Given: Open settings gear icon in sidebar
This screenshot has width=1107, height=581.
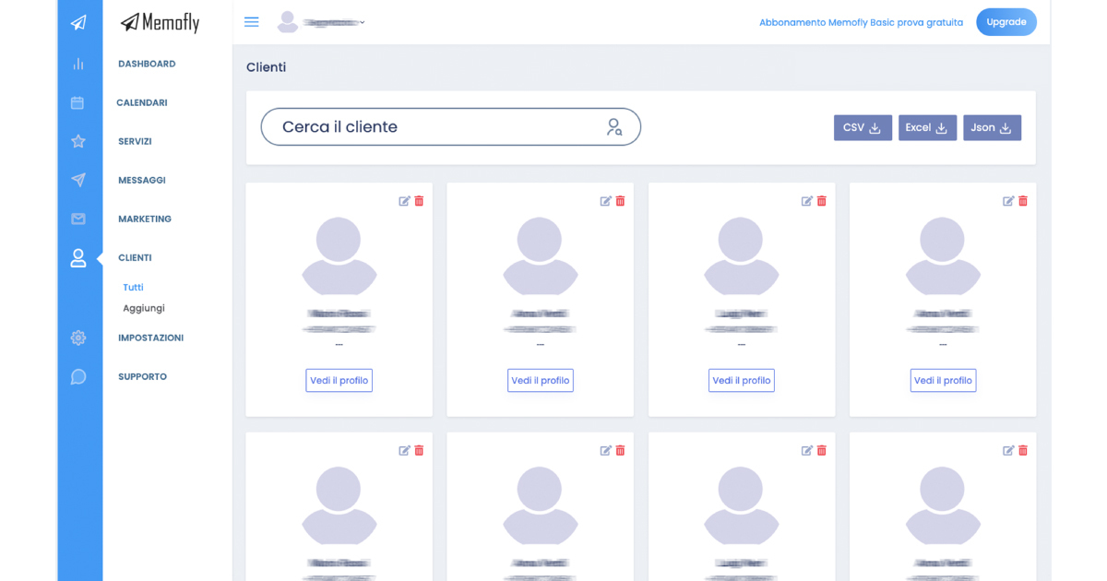Looking at the screenshot, I should 78,338.
